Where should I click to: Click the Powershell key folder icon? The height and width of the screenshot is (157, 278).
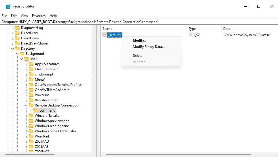coord(31,95)
